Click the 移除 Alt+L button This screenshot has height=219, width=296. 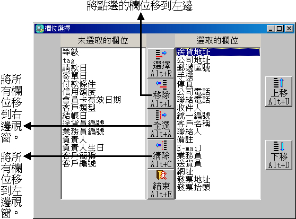[161, 93]
